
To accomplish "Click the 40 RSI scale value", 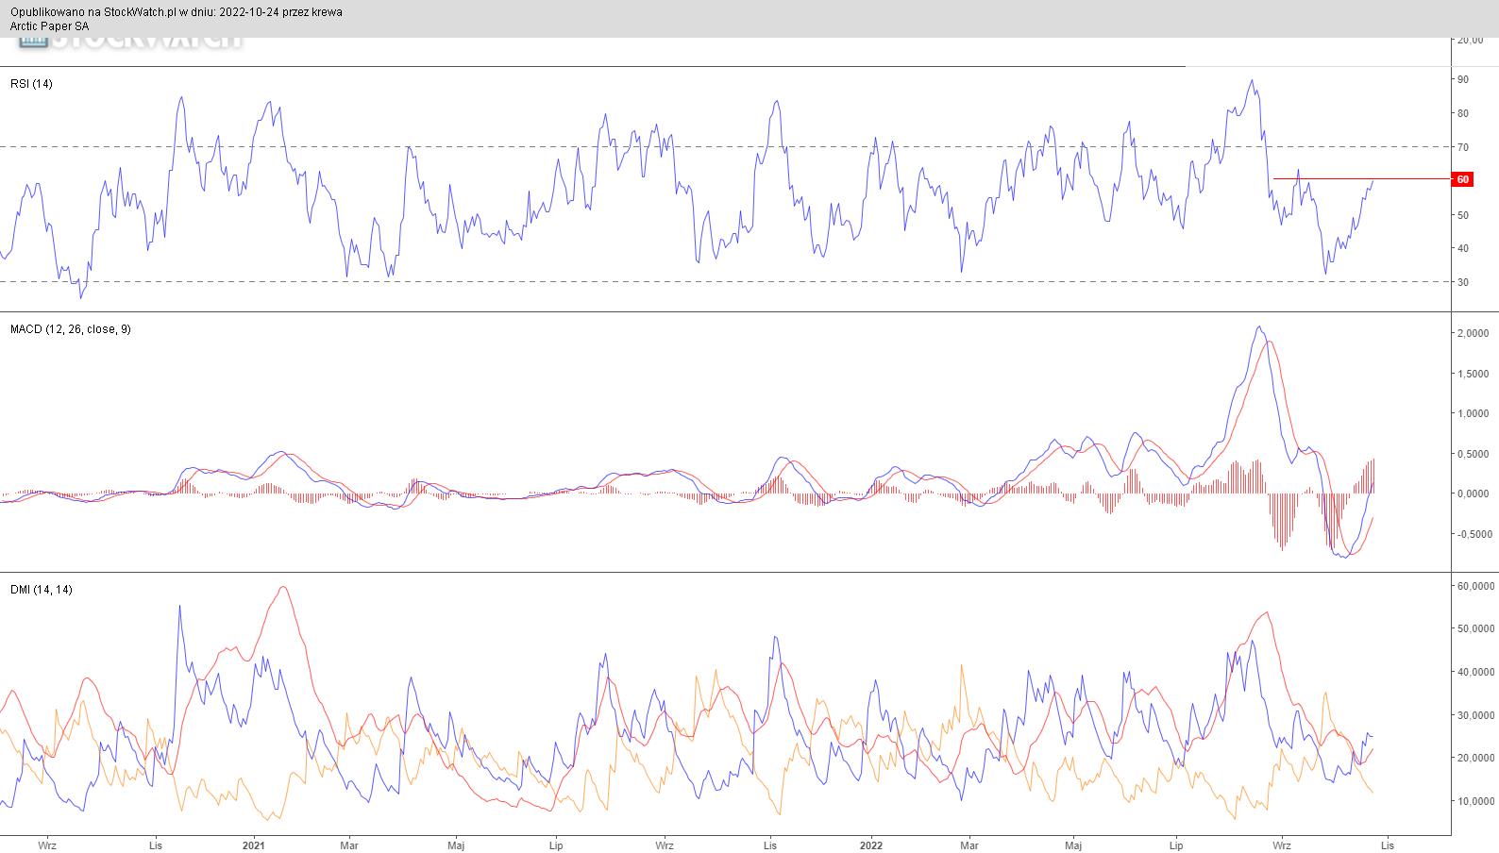I will [1463, 249].
